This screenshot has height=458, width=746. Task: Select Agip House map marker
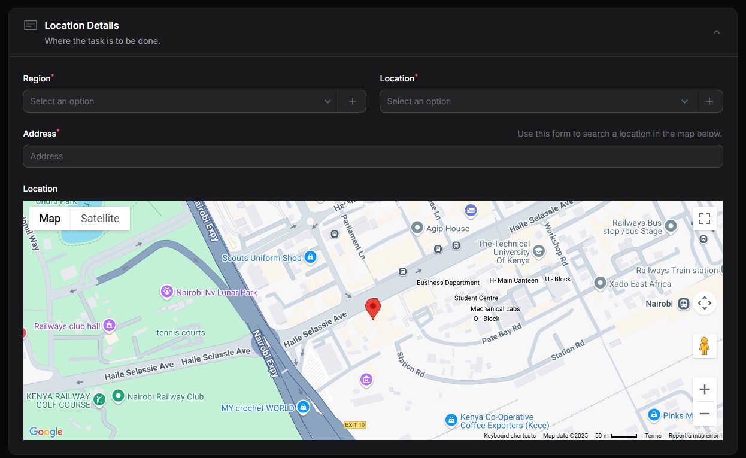(x=417, y=228)
